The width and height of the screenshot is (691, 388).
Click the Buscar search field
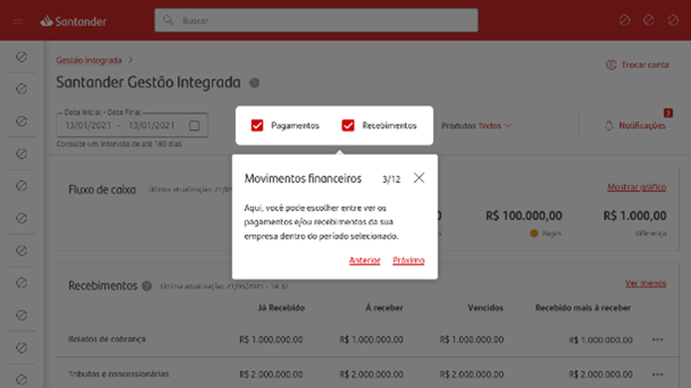pyautogui.click(x=316, y=21)
